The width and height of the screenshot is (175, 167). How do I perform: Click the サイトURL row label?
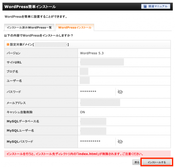pyautogui.click(x=14, y=62)
